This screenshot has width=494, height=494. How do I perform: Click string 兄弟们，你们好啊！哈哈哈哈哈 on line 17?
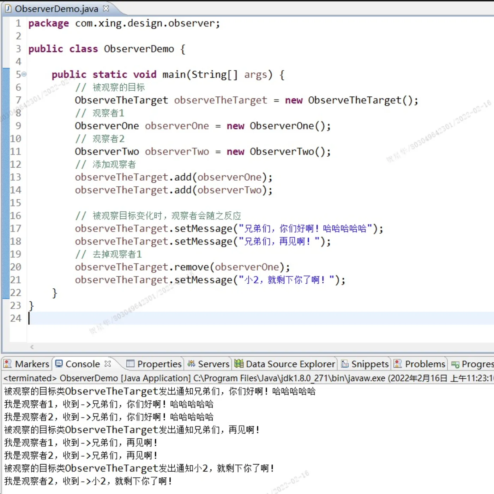click(x=306, y=229)
